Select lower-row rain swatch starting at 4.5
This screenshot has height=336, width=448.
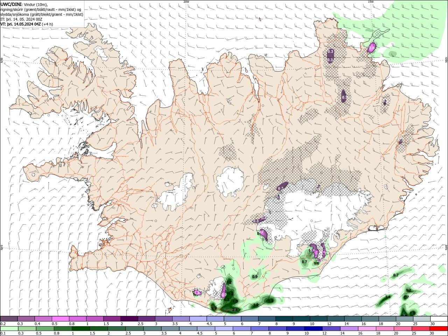click(x=206, y=329)
